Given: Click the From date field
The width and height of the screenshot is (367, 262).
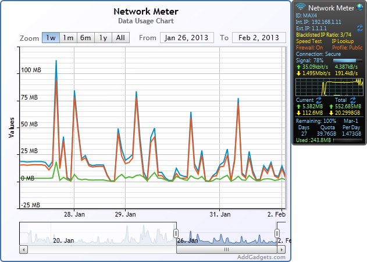Looking at the screenshot, I should point(187,37).
